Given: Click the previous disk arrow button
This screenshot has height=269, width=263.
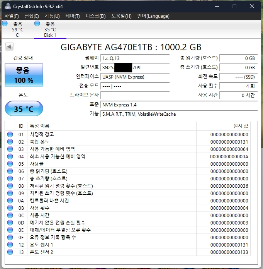Looking at the screenshot, I should click(x=9, y=47).
